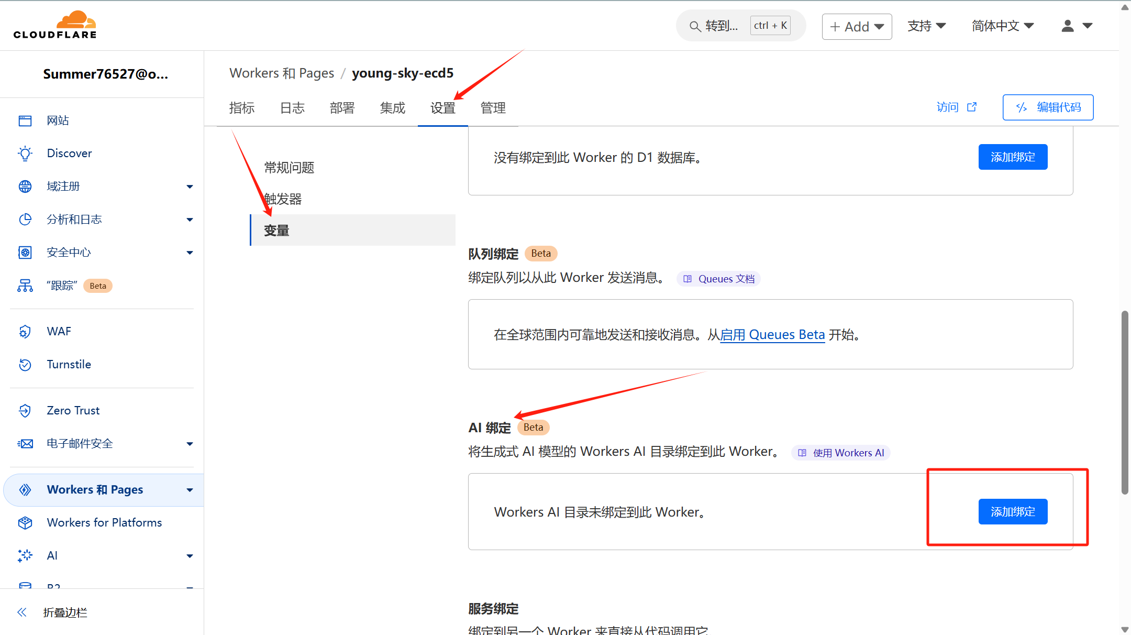Click the Zero Trust icon
1131x635 pixels.
point(25,411)
